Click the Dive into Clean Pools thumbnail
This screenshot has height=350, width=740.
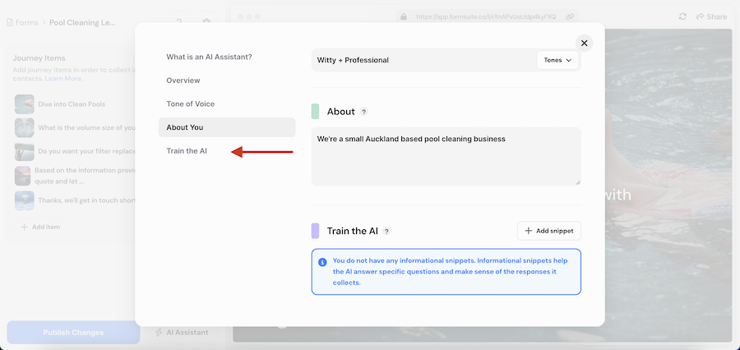pyautogui.click(x=24, y=104)
